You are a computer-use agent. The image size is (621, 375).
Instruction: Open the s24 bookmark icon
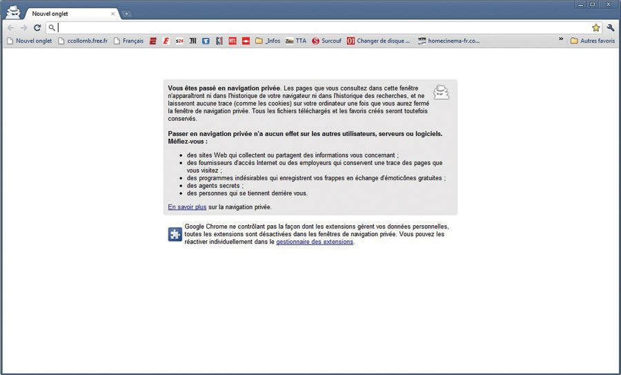click(x=179, y=41)
